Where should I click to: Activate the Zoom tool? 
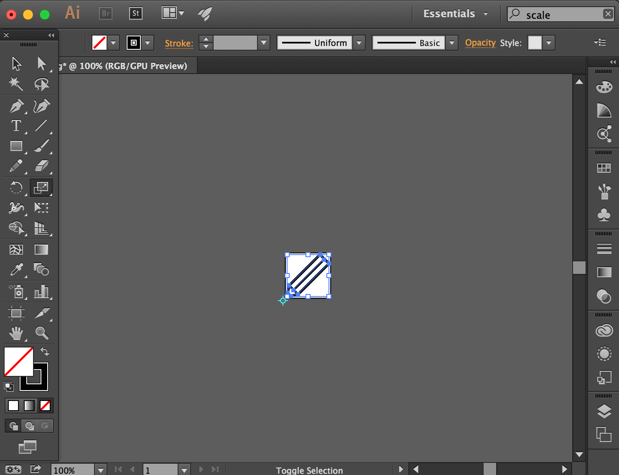[41, 333]
